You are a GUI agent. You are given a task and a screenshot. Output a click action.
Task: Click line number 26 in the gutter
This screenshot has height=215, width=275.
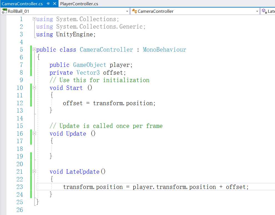coord(20,210)
